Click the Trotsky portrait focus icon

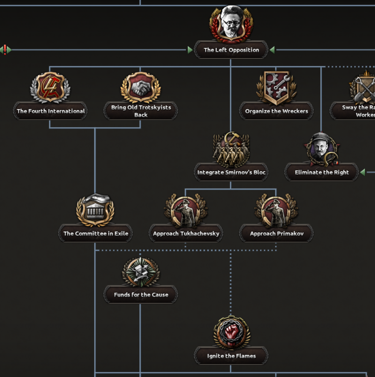(231, 24)
